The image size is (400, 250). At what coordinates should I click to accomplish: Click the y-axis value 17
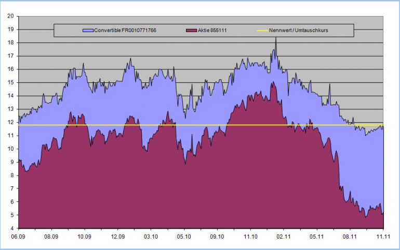[x=10, y=56]
